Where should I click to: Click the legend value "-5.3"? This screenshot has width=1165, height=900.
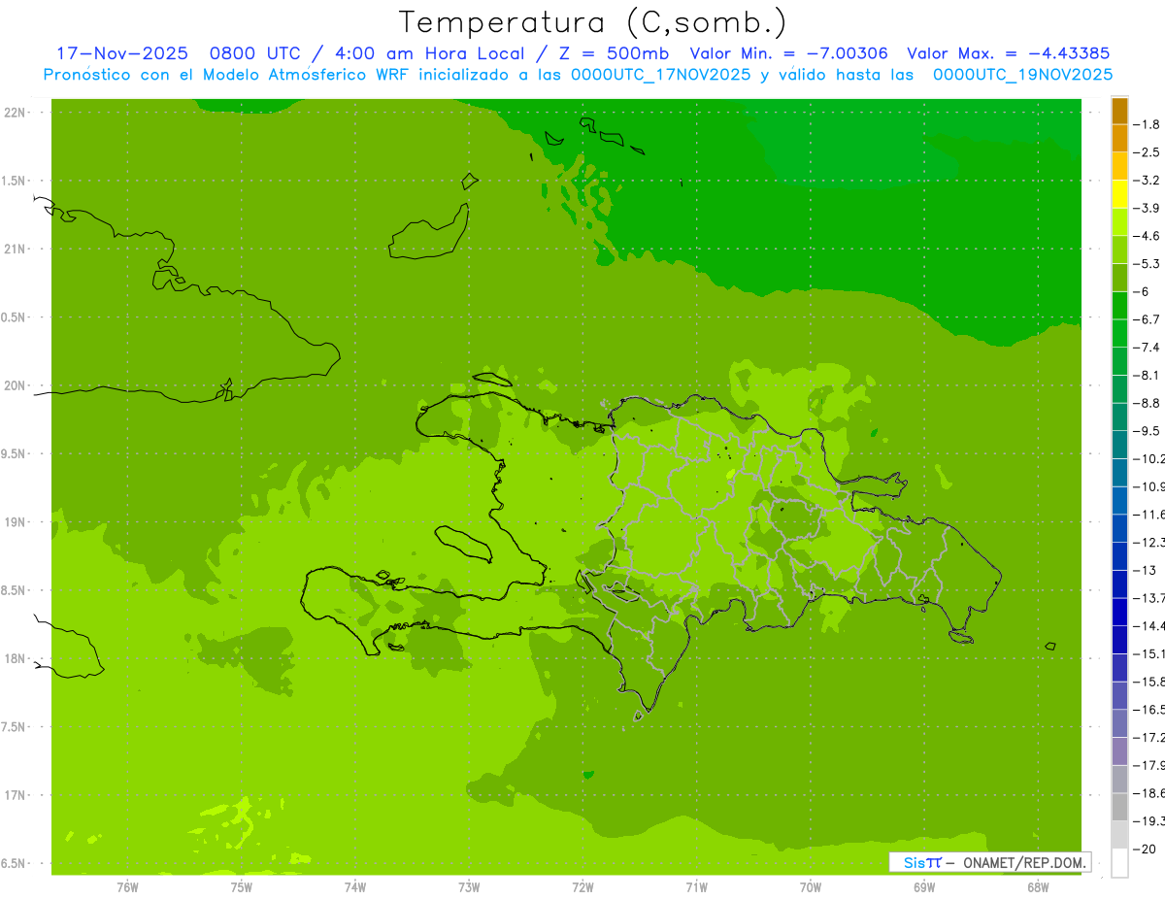pyautogui.click(x=1148, y=263)
